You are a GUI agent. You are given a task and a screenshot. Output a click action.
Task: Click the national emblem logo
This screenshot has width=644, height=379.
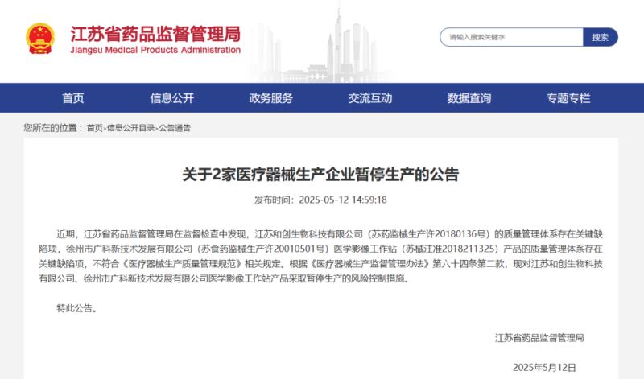pyautogui.click(x=40, y=39)
